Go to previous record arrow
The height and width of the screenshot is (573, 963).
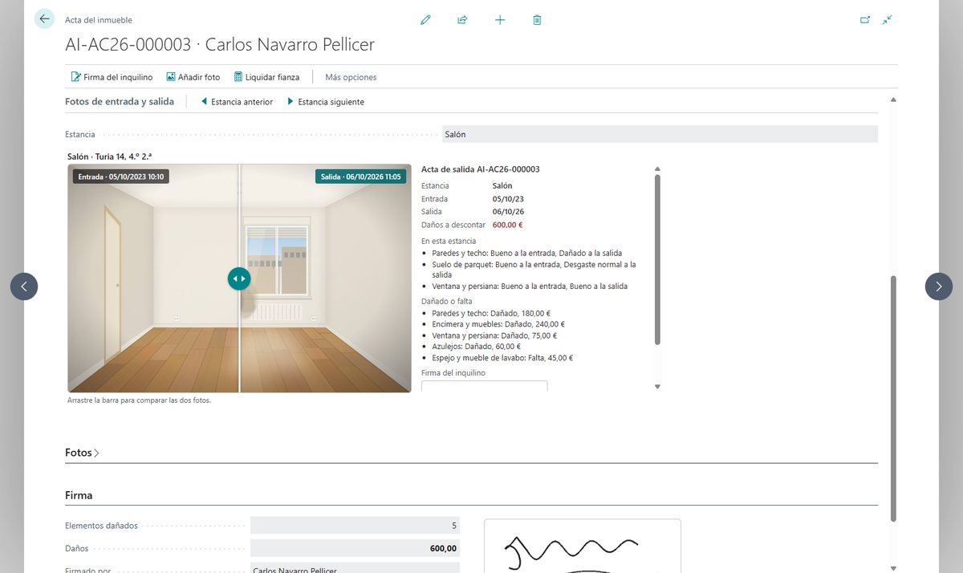click(24, 286)
